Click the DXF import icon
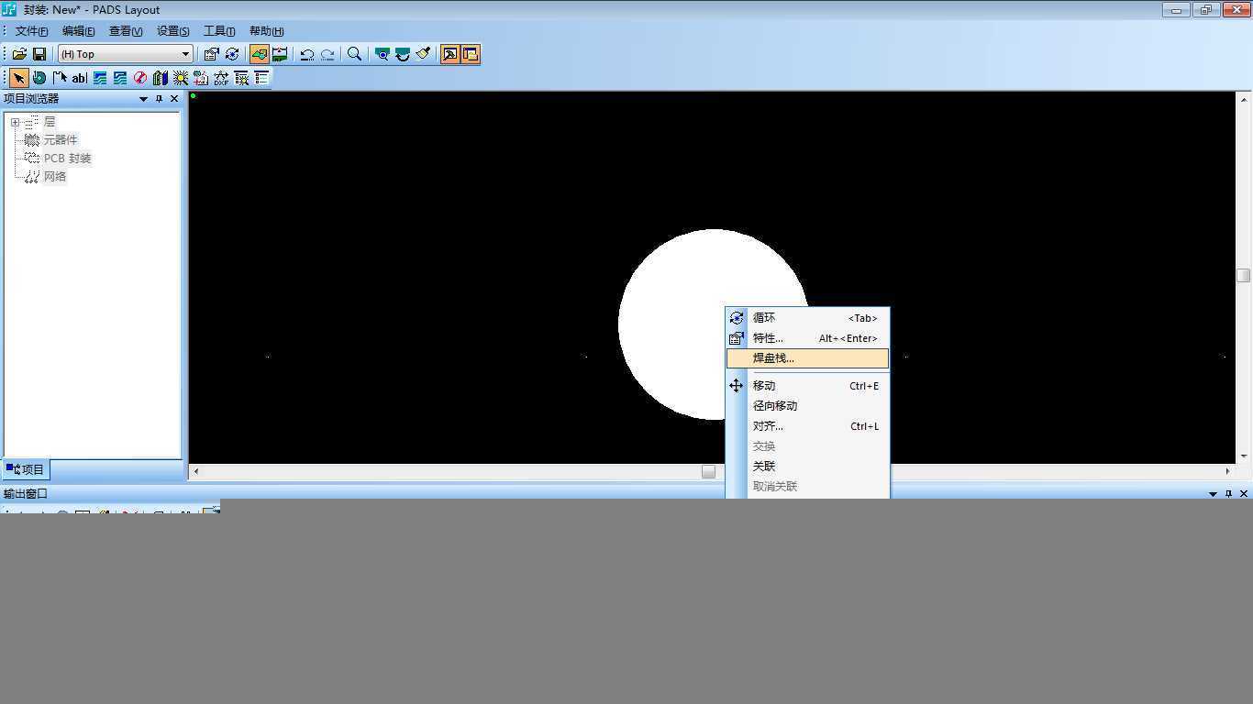Image resolution: width=1253 pixels, height=704 pixels. (x=221, y=78)
